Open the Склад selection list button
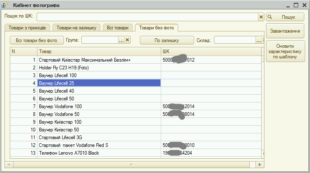310x173 pixels. coord(258,40)
